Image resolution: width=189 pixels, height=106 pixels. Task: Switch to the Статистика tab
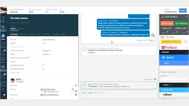point(46,34)
